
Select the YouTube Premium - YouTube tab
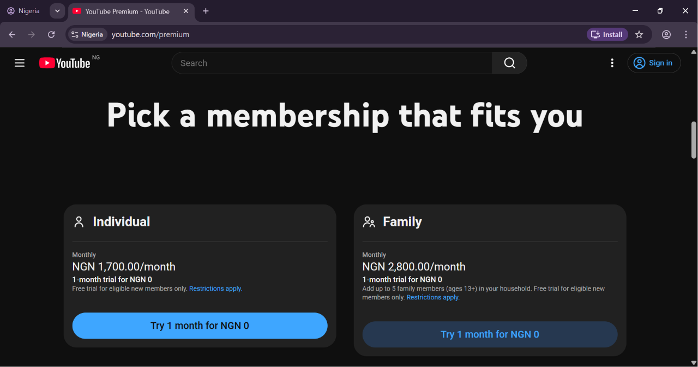coord(131,11)
